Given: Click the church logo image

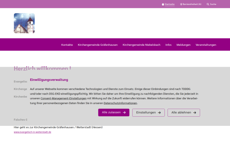Looking at the screenshot, I should click(24, 23).
